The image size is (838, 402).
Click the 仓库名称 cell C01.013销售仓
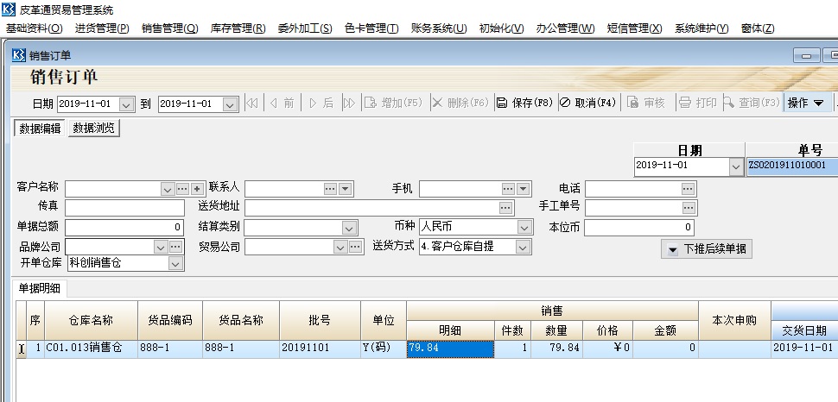coord(91,349)
